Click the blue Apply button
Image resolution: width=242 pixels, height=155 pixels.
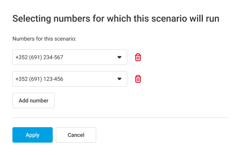tap(33, 135)
